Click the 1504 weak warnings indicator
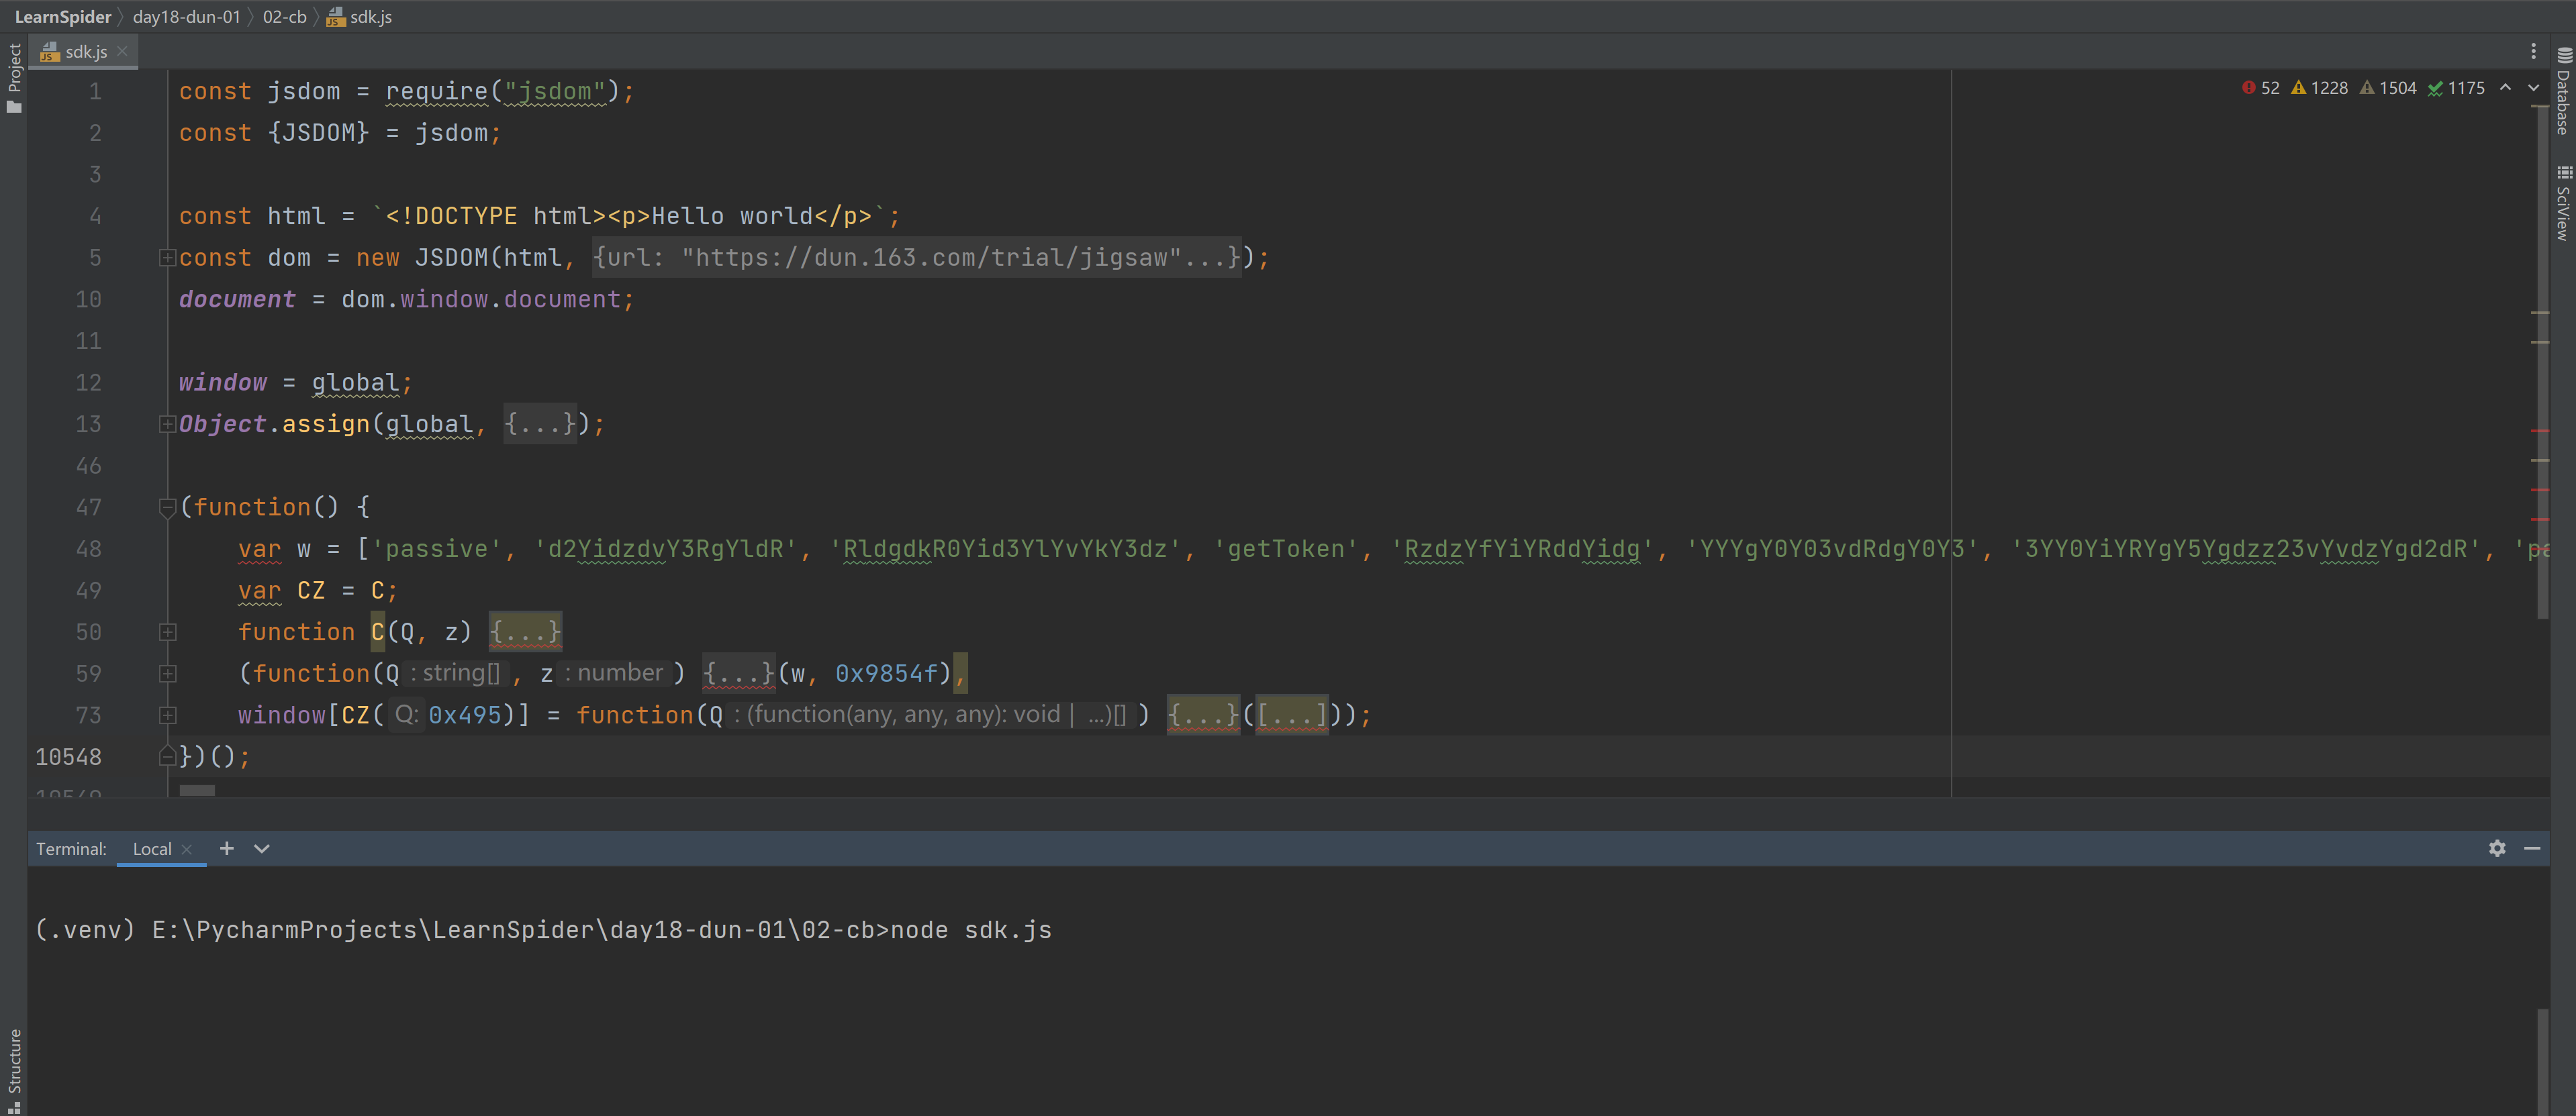Screen dimensions: 2576x1116 [x=2388, y=88]
